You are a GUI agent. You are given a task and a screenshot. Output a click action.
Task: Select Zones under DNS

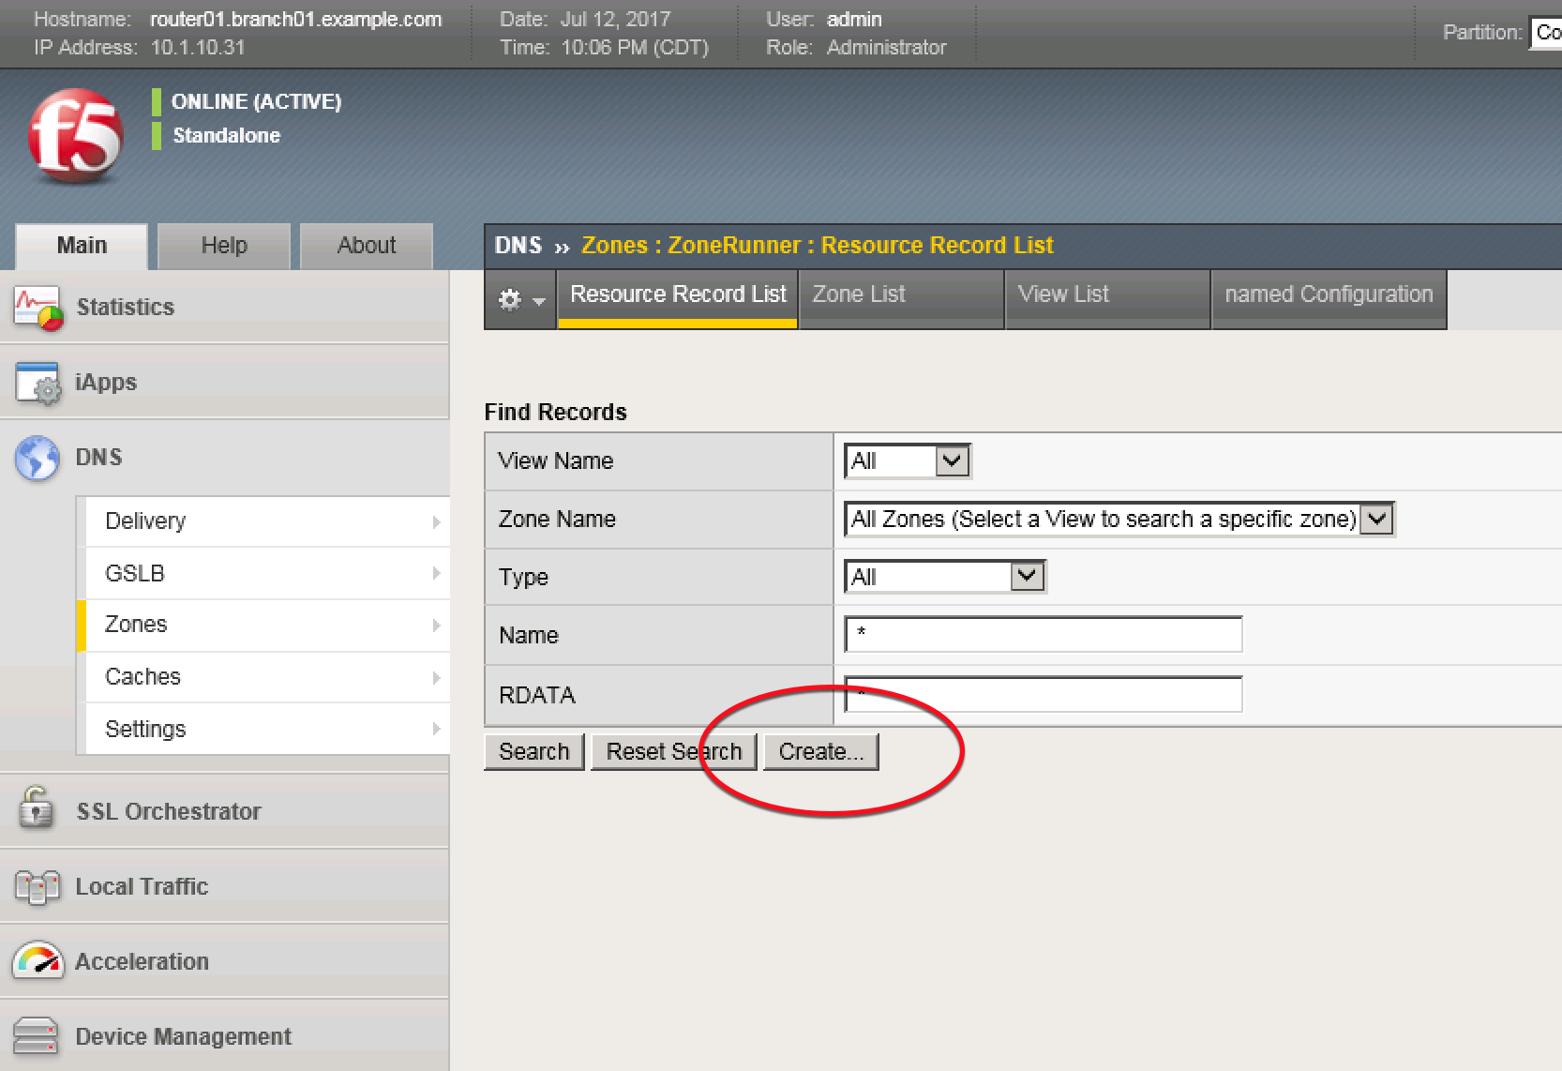click(x=268, y=625)
